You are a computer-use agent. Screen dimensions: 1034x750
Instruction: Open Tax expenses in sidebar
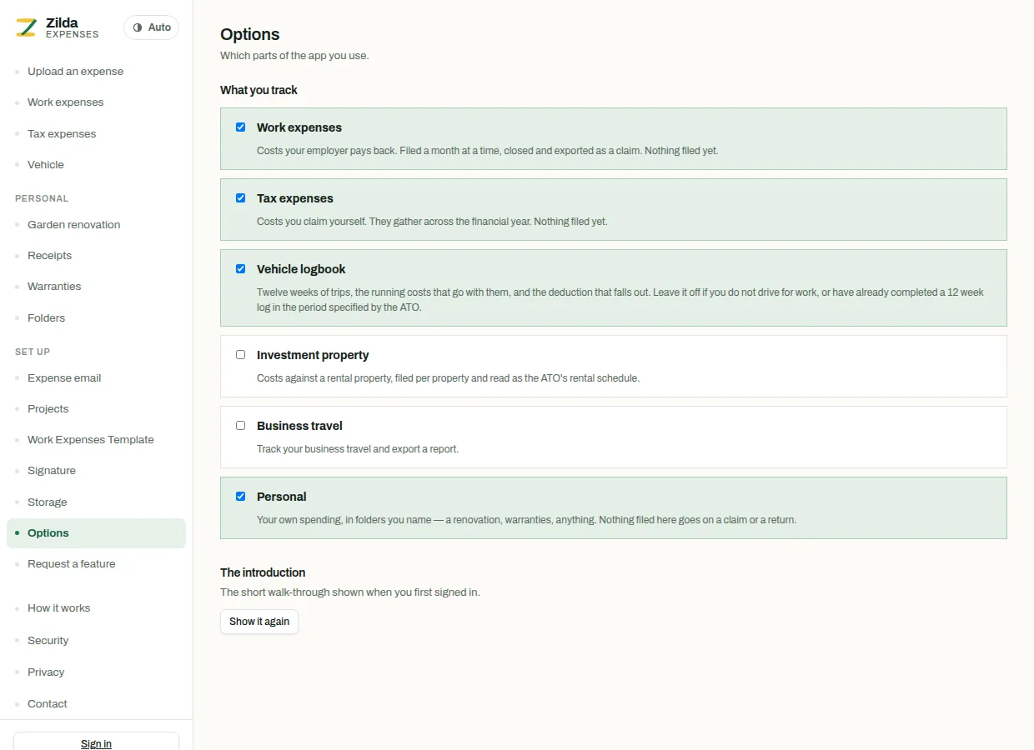click(x=96, y=134)
